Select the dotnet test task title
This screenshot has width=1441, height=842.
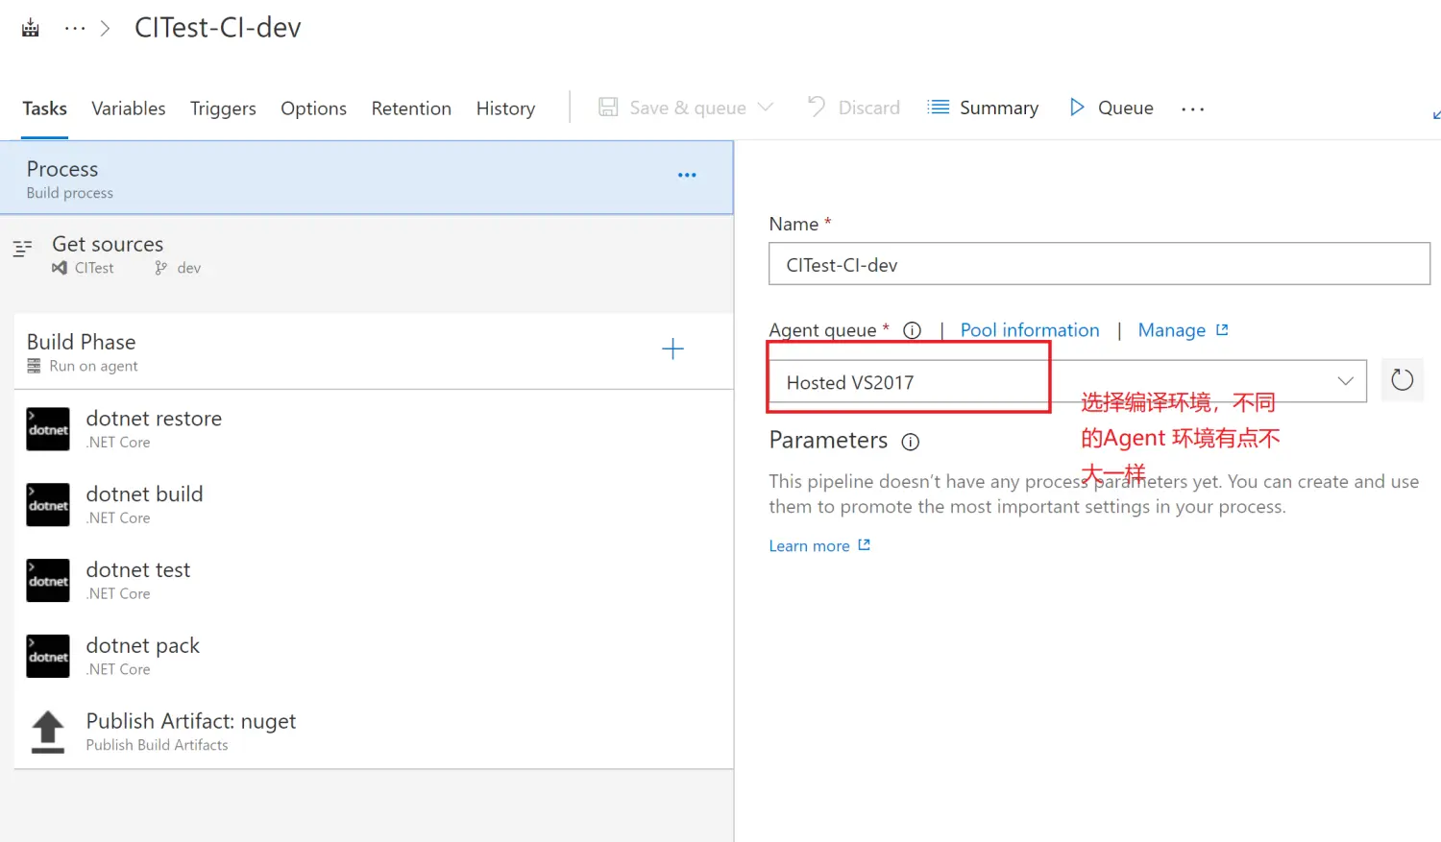coord(138,570)
